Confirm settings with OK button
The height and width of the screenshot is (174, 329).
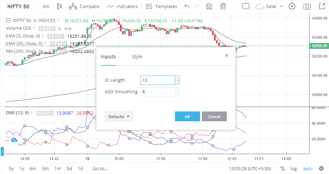pyautogui.click(x=188, y=116)
